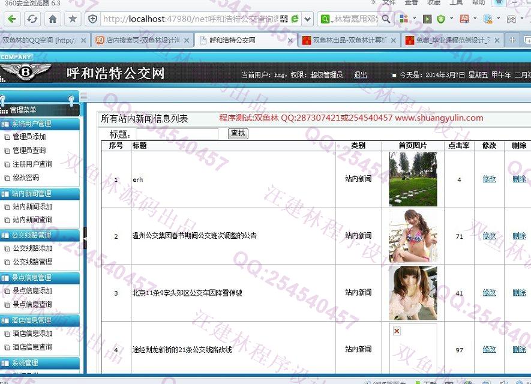Click the game controller extension icon
Viewport: 531px width, 384px height.
[x=511, y=19]
